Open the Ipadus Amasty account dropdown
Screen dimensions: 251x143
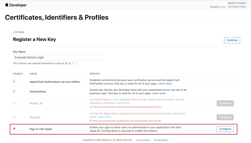(x=238, y=3)
